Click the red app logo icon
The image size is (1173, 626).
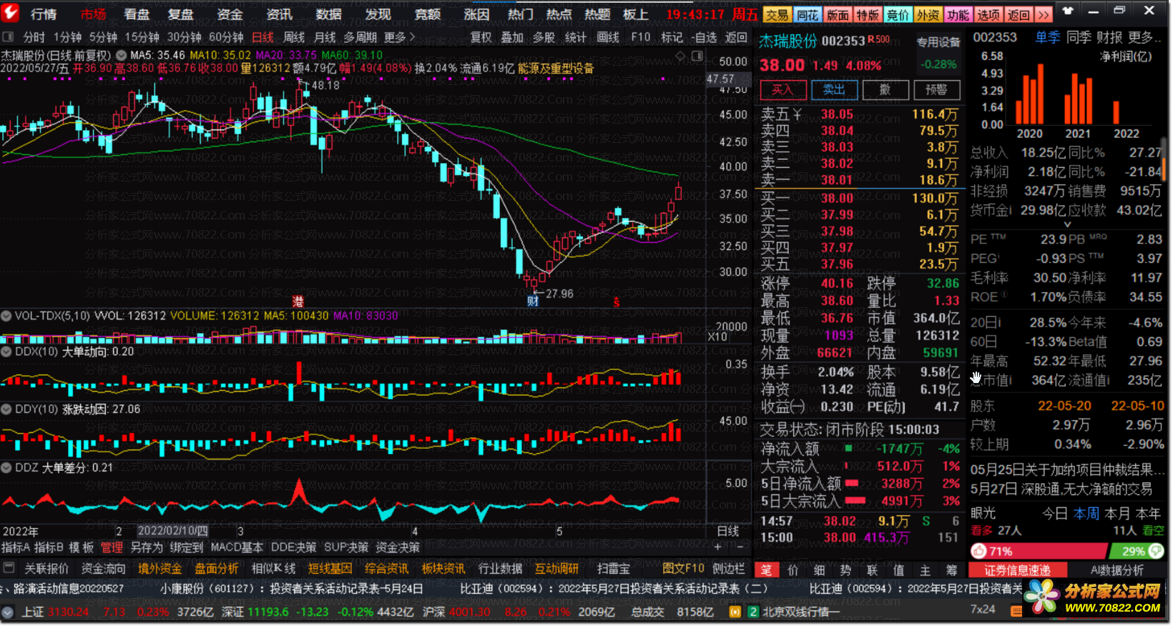pyautogui.click(x=11, y=13)
